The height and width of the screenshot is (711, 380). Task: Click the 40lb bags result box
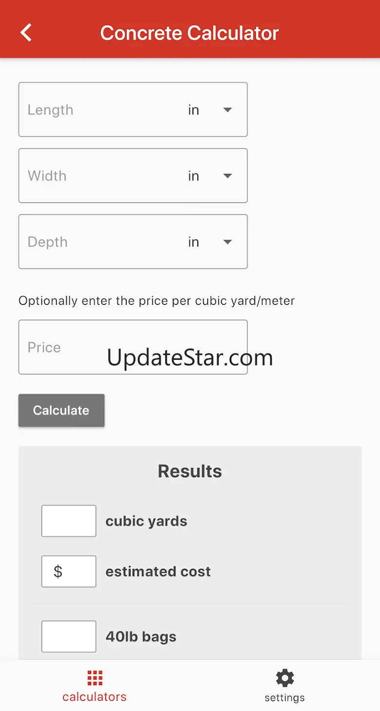[69, 636]
